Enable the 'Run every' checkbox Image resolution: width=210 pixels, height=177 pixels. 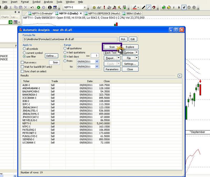coord(22,62)
